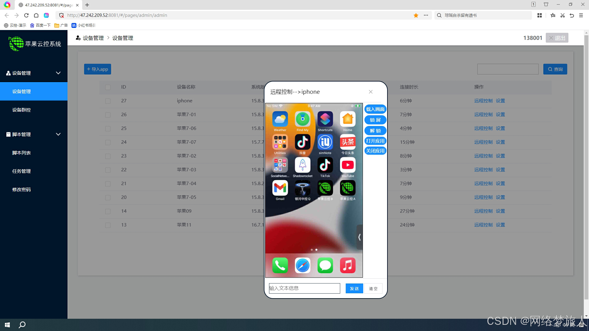
Task: Click the 输入文本信息 text input field
Action: pos(304,288)
